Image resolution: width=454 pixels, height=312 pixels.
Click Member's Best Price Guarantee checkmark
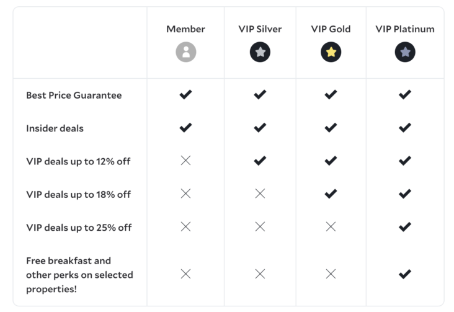(x=185, y=95)
